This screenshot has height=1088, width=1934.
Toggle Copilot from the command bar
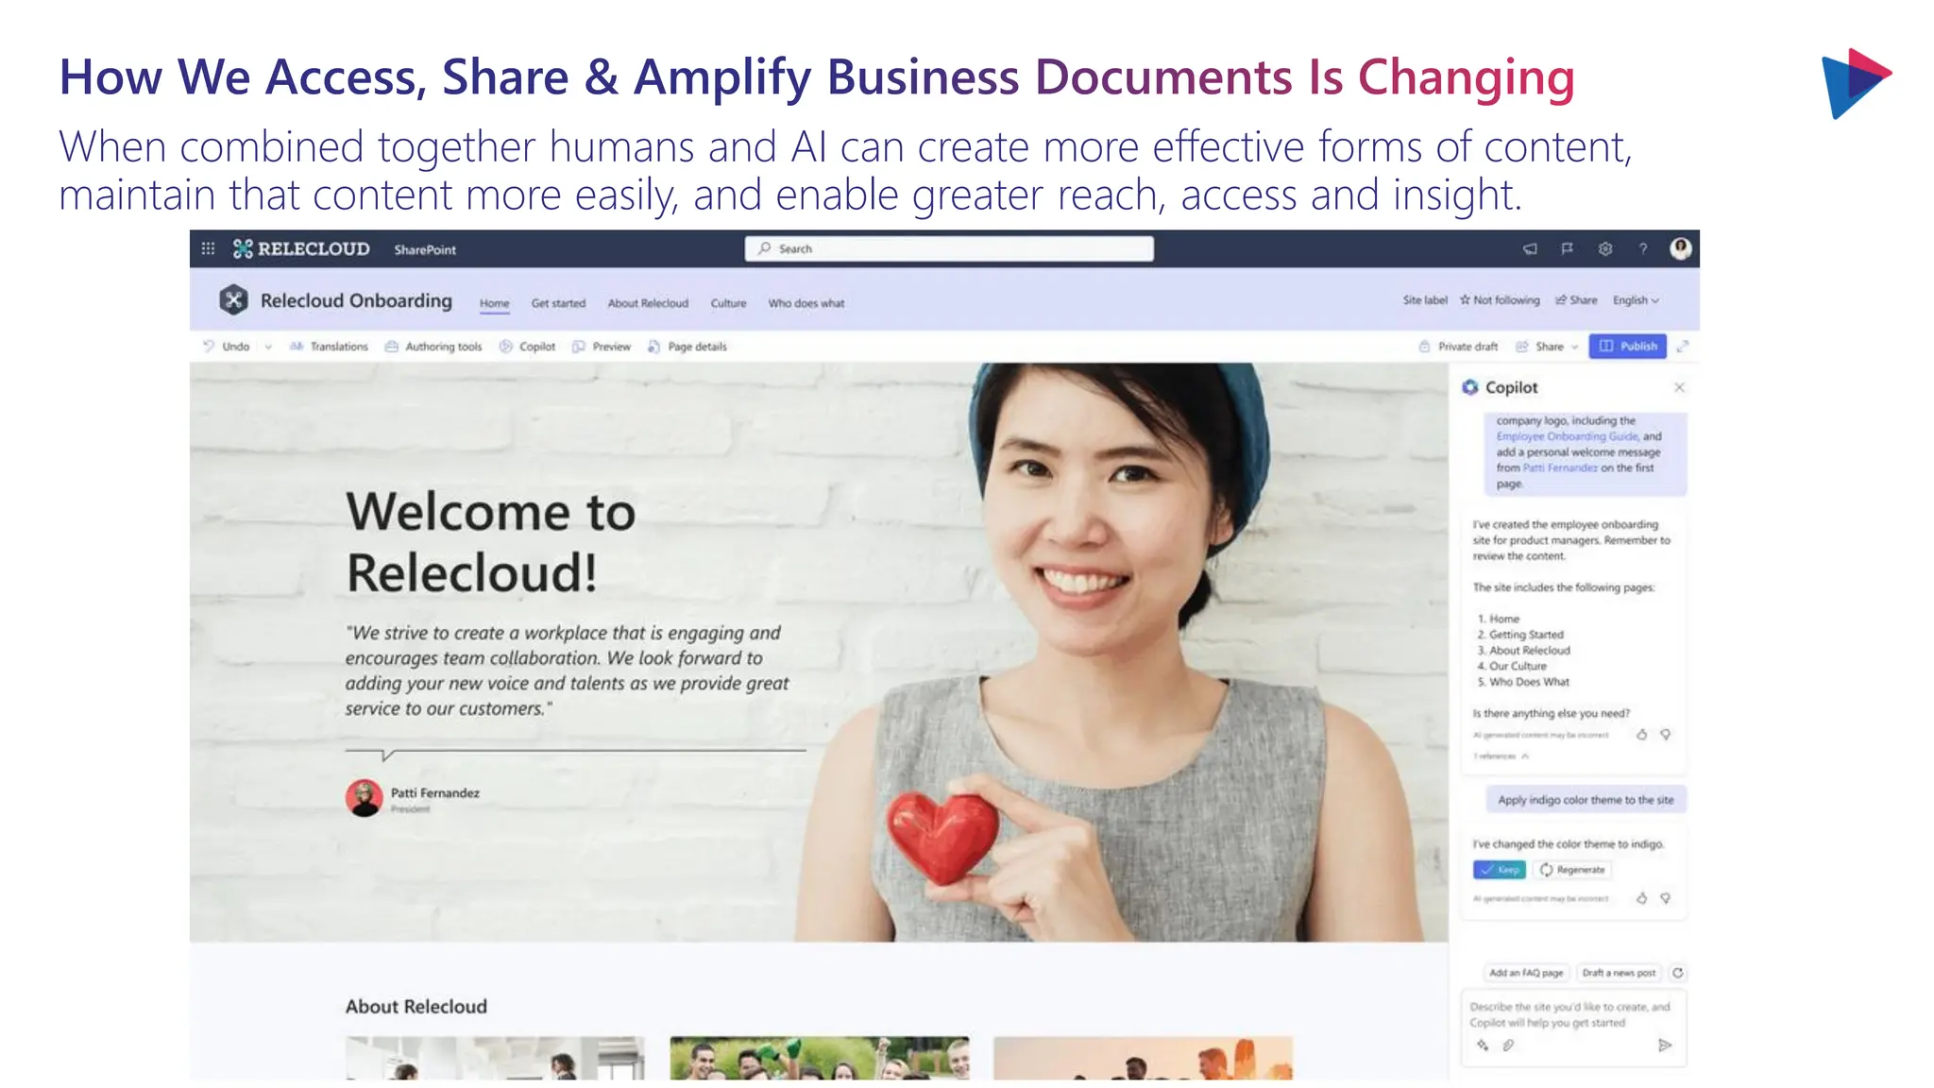pyautogui.click(x=528, y=347)
